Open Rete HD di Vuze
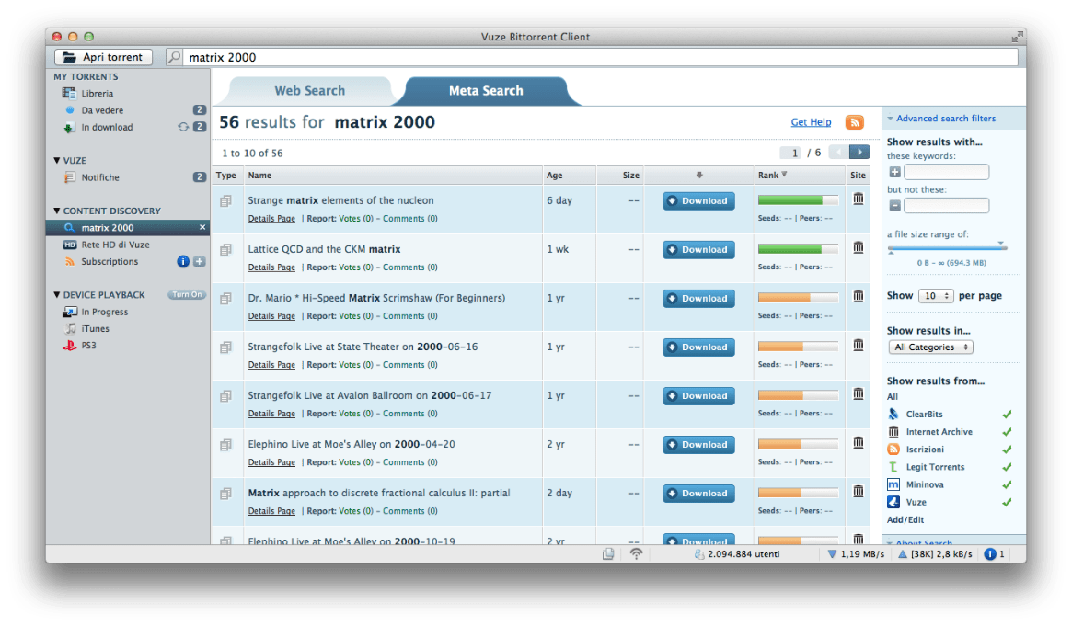Image resolution: width=1072 pixels, height=626 pixels. (x=115, y=245)
